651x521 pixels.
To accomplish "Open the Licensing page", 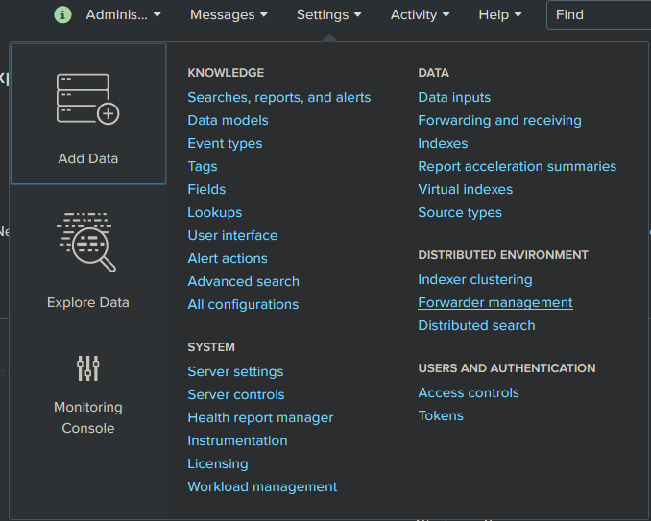I will click(x=218, y=463).
